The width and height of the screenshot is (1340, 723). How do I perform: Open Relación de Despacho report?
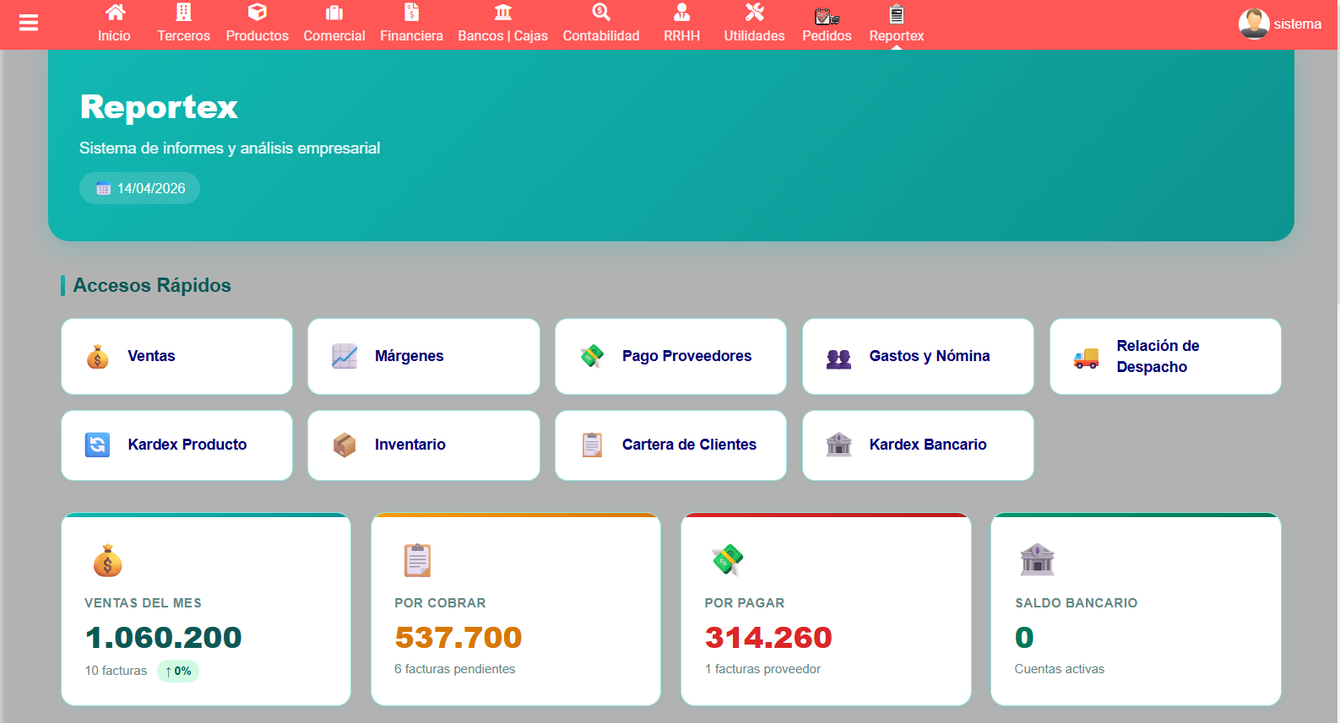tap(1165, 356)
